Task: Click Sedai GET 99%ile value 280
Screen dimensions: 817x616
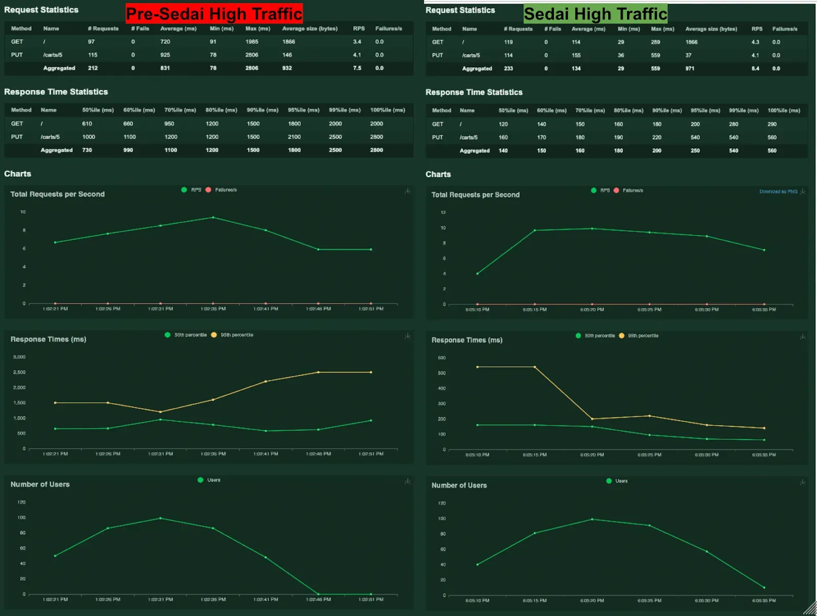Action: tap(734, 124)
